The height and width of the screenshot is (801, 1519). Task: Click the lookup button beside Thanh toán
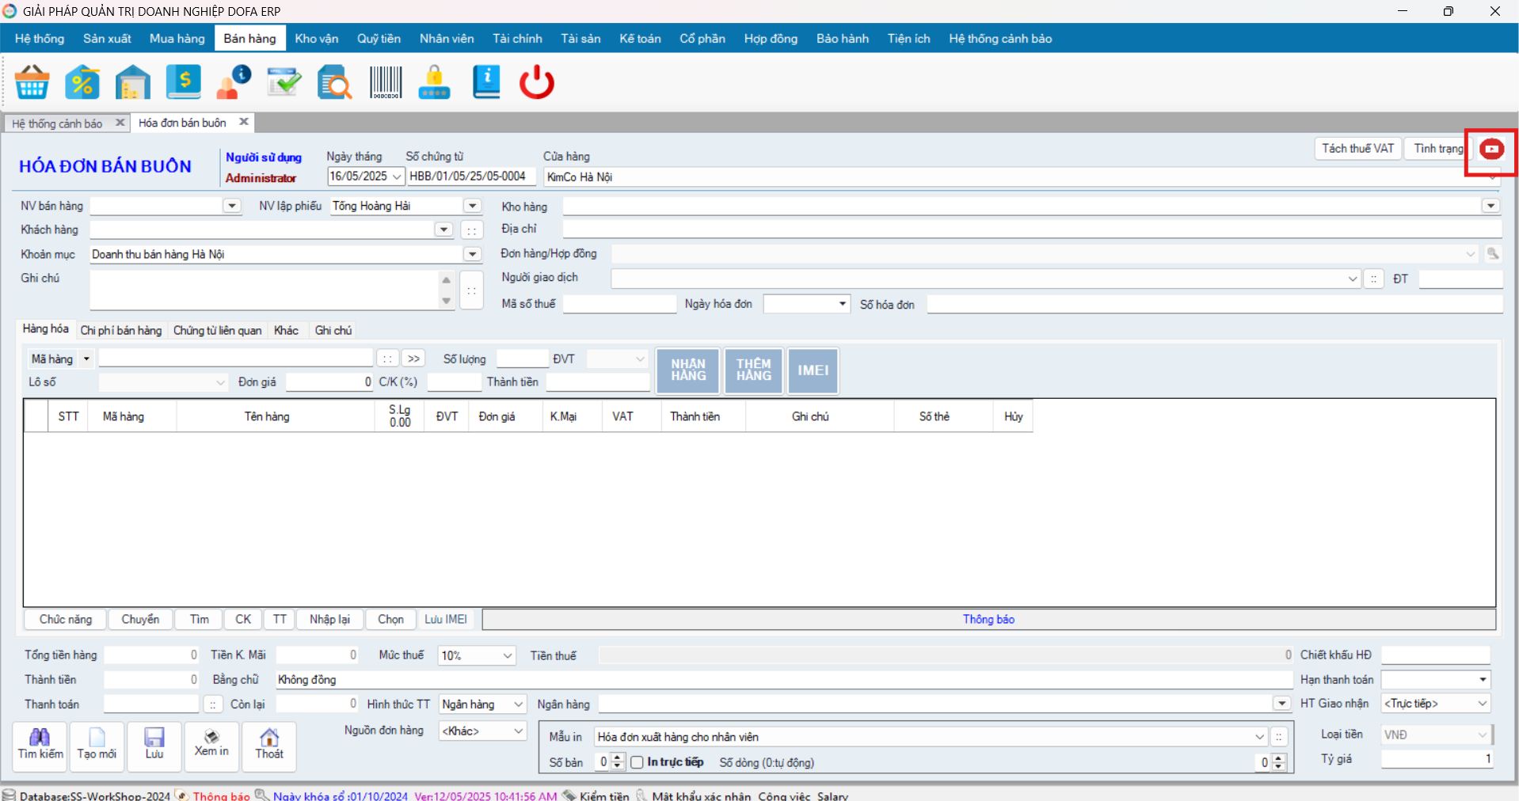[x=212, y=704]
